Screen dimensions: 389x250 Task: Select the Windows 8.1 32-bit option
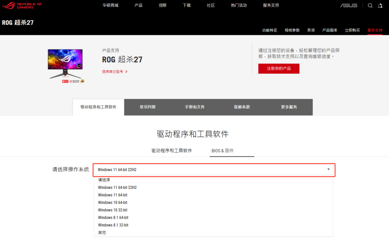113,225
